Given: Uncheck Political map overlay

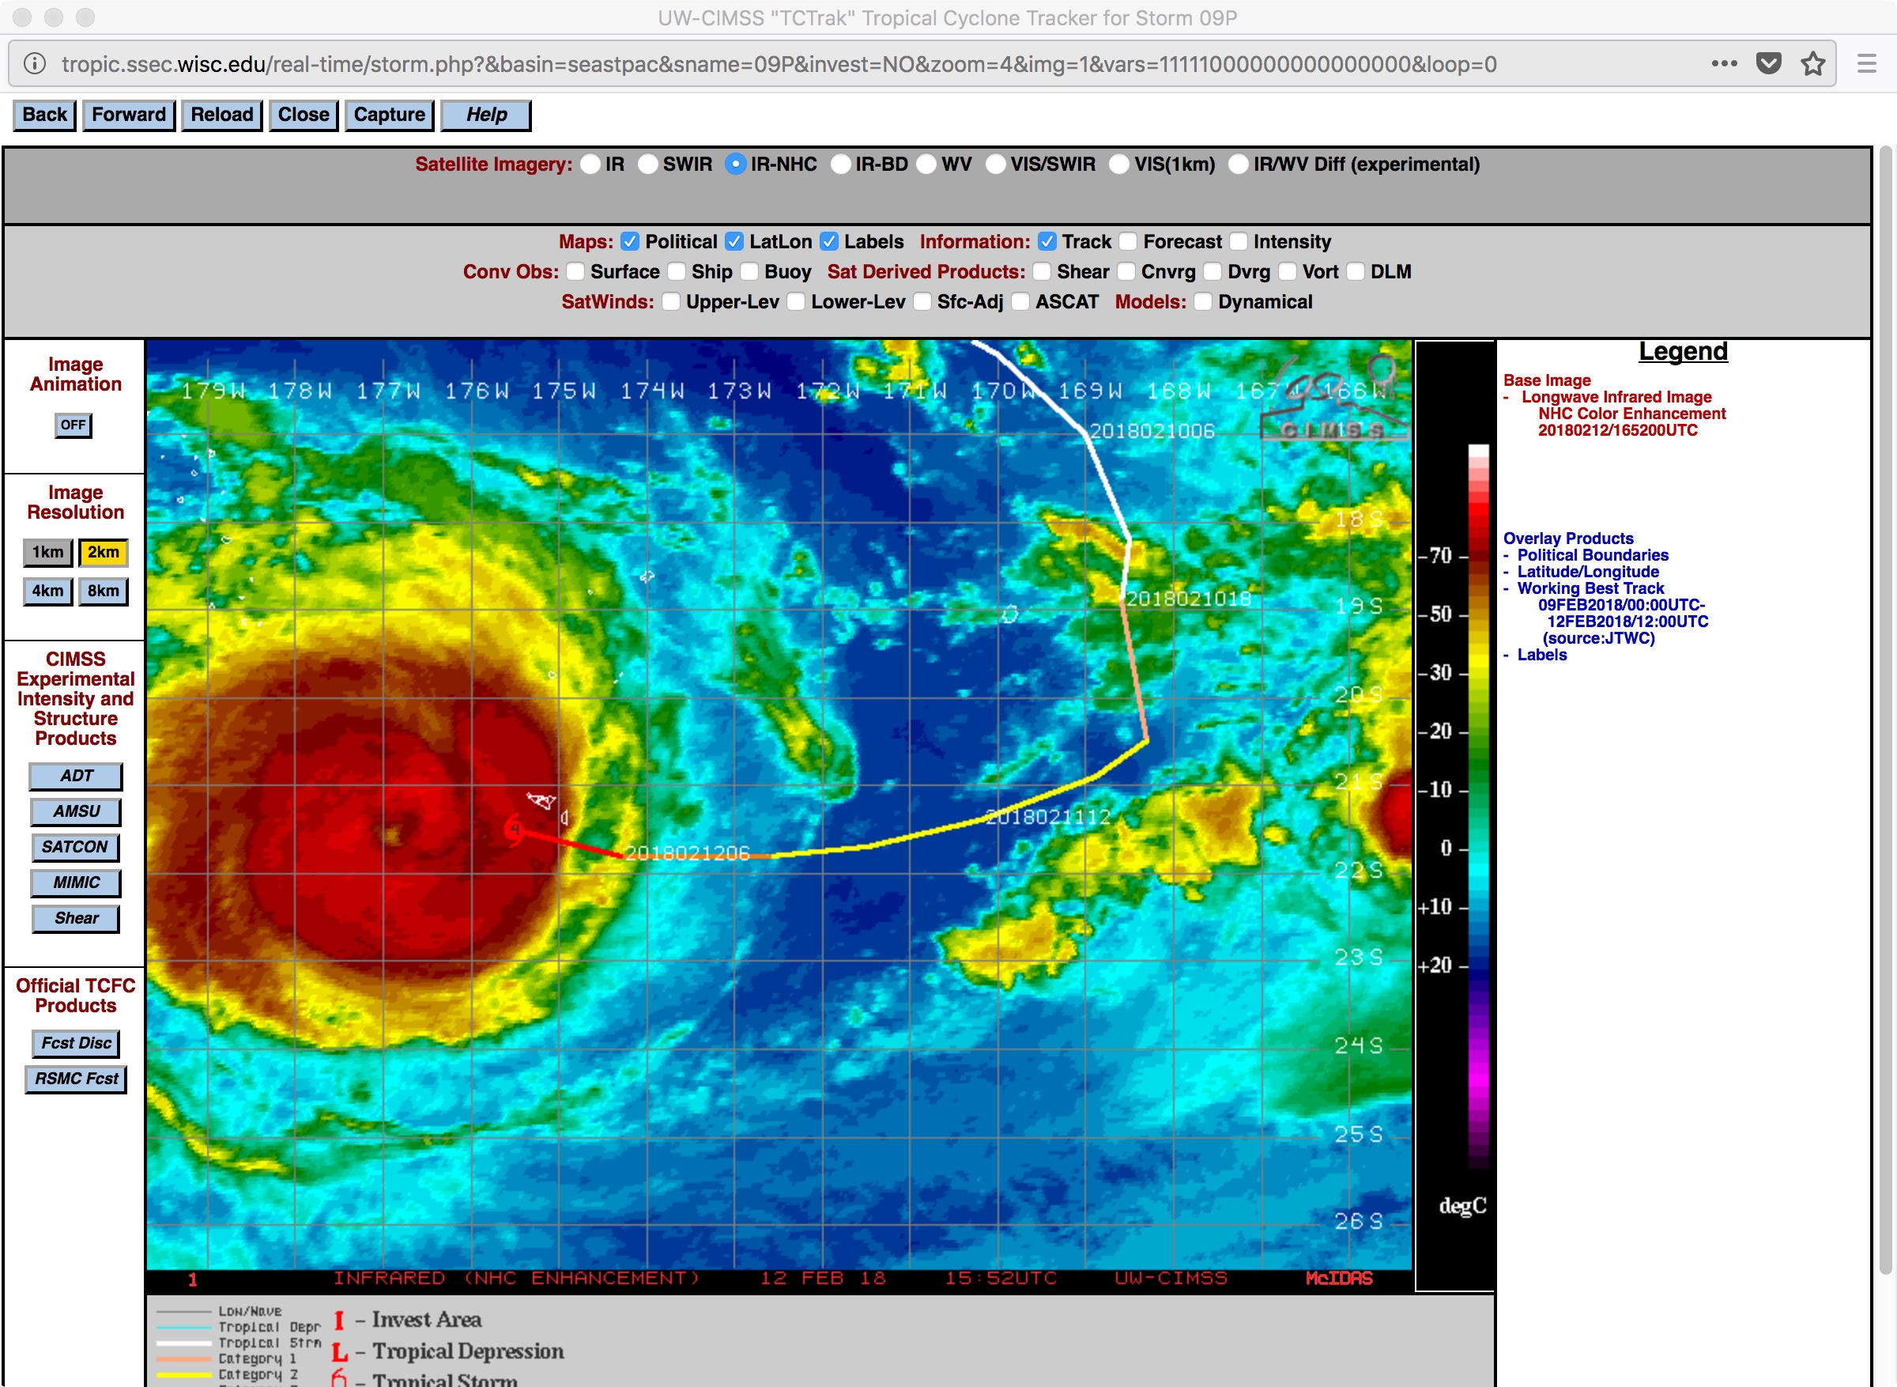Looking at the screenshot, I should [630, 242].
